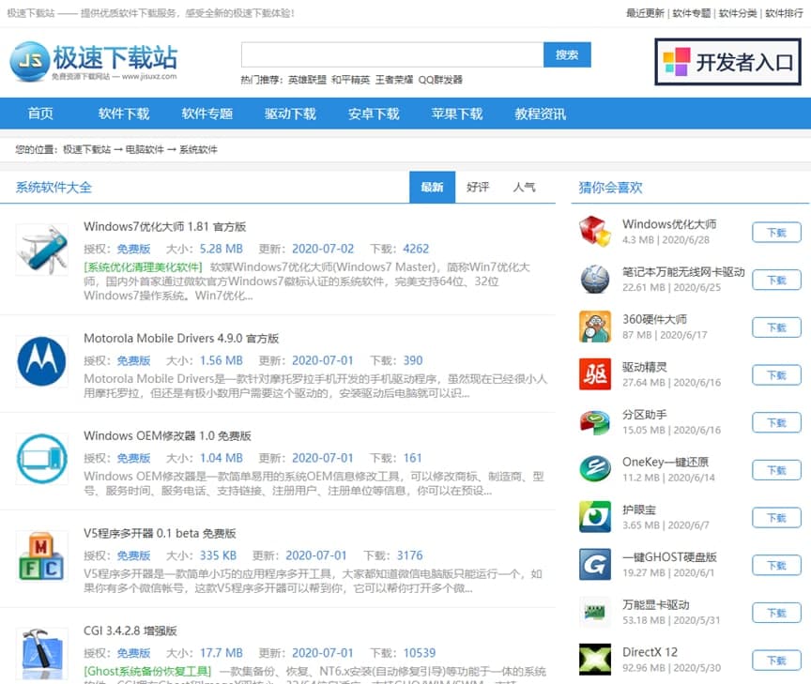Switch to the 人气 sorting tab
The height and width of the screenshot is (684, 811).
click(524, 187)
